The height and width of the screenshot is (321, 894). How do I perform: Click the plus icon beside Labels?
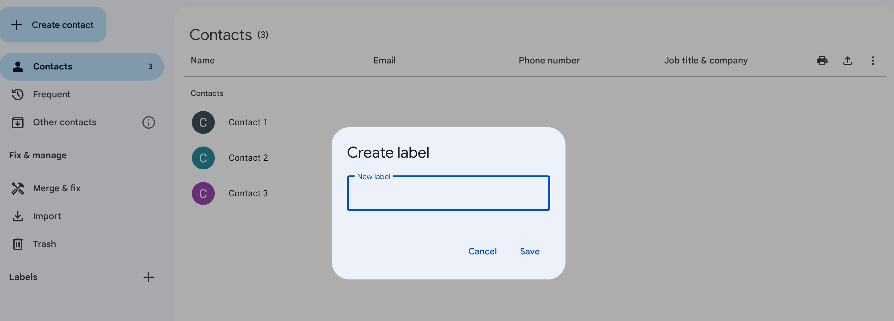pyautogui.click(x=148, y=277)
